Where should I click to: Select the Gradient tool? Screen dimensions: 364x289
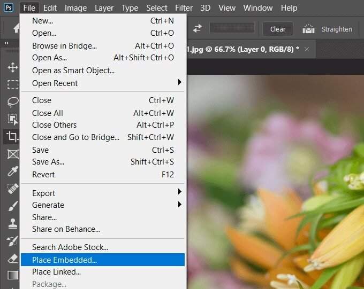(x=13, y=275)
